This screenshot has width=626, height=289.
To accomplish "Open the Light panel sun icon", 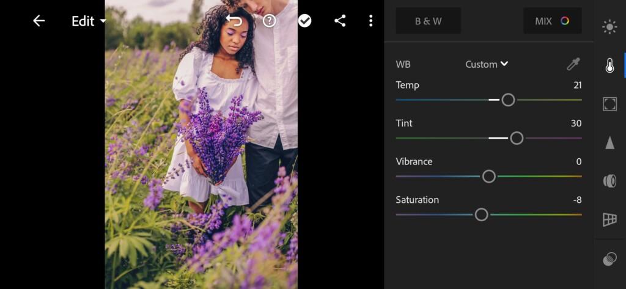I will point(609,27).
